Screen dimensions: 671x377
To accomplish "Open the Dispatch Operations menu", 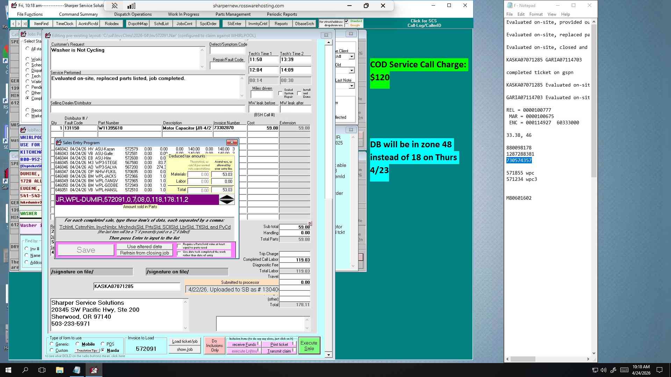I will (133, 14).
